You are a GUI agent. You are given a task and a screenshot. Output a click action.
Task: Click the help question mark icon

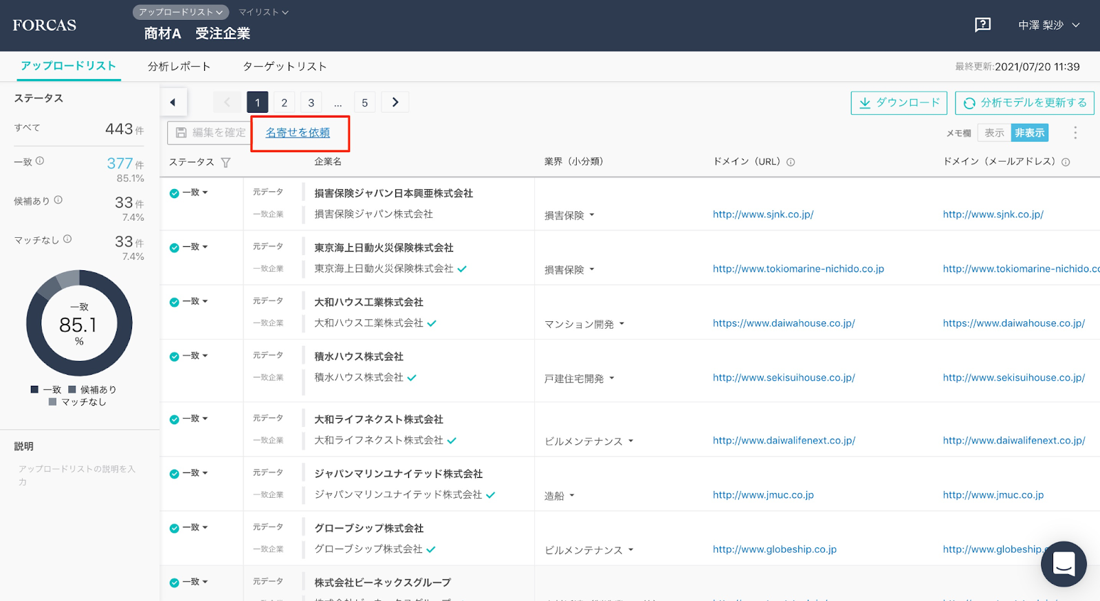tap(982, 25)
